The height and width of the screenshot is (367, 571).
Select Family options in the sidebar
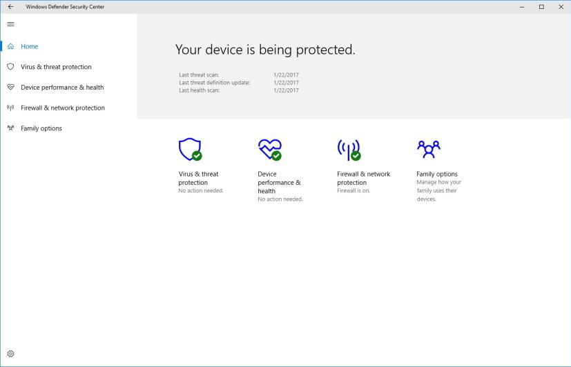pyautogui.click(x=41, y=128)
